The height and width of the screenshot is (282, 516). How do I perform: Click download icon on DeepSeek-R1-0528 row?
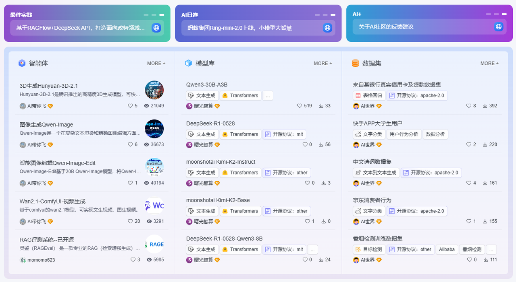point(321,144)
